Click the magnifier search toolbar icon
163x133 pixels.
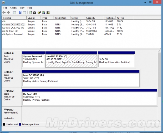click(44, 12)
